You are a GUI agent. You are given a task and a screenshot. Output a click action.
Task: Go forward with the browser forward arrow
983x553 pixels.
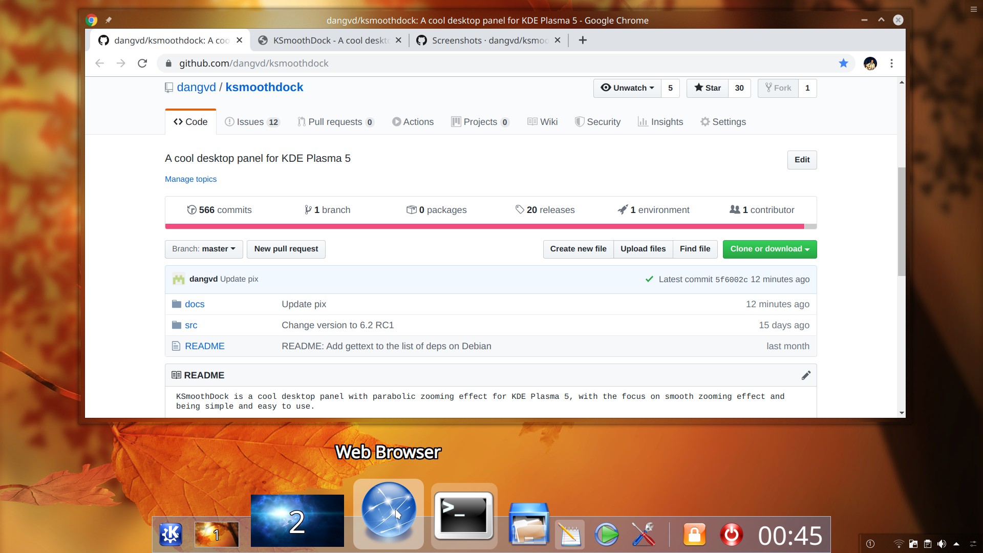[121, 63]
